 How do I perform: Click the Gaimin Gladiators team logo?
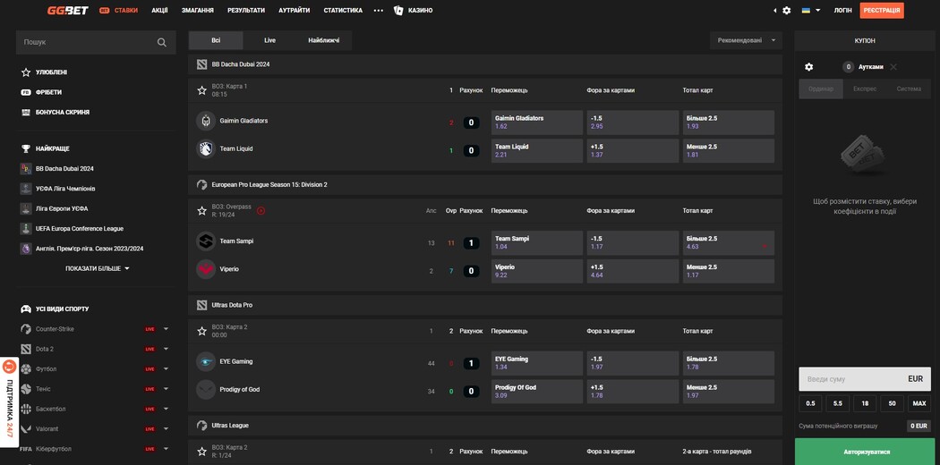point(205,121)
